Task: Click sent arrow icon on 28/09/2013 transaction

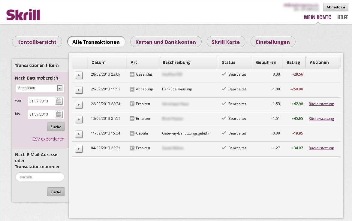Action: [132, 74]
